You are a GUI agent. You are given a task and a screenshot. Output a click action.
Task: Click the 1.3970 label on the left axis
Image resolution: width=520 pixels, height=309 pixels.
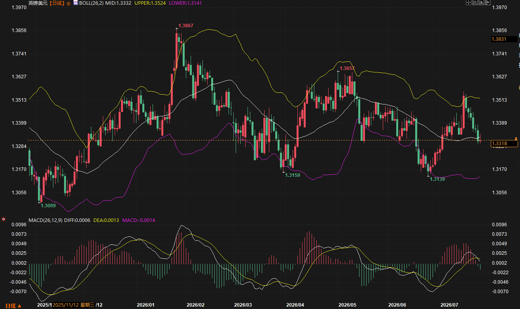(x=19, y=8)
